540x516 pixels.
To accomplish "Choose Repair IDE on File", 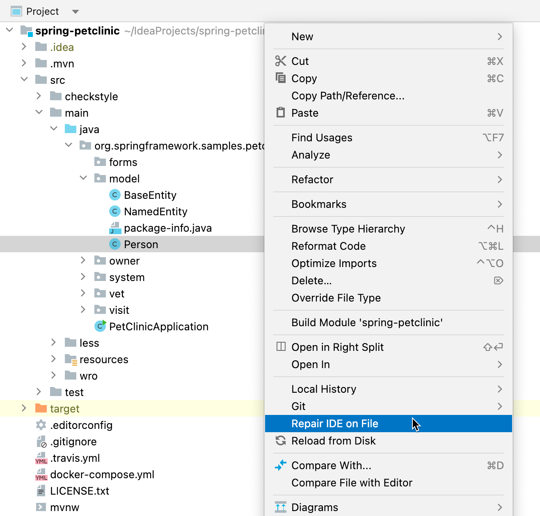I will [389, 424].
